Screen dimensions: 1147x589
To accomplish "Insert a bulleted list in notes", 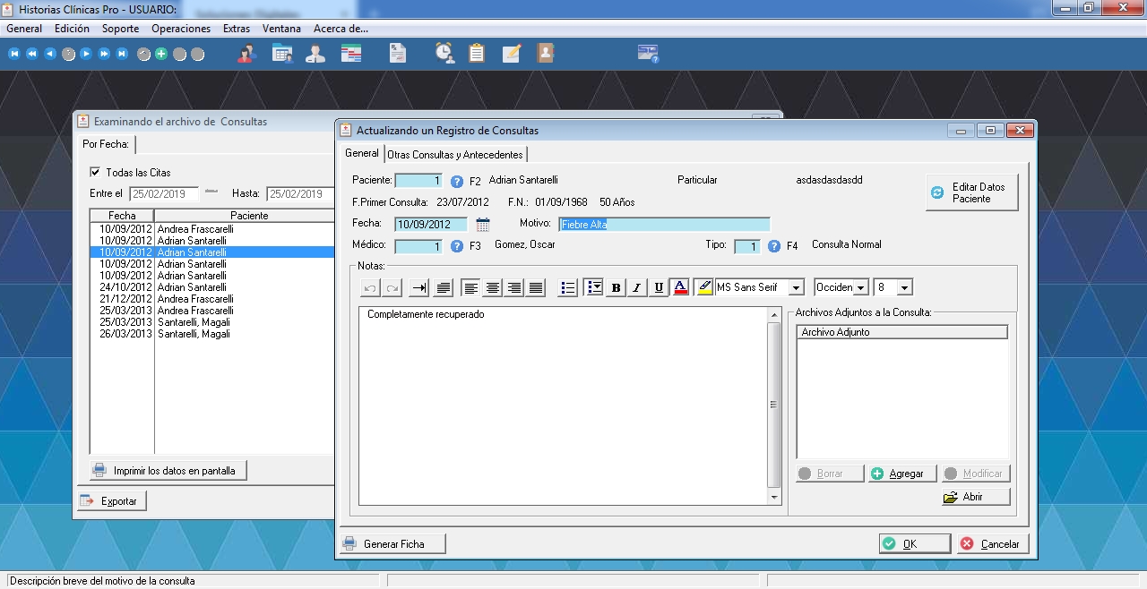I will click(x=567, y=288).
